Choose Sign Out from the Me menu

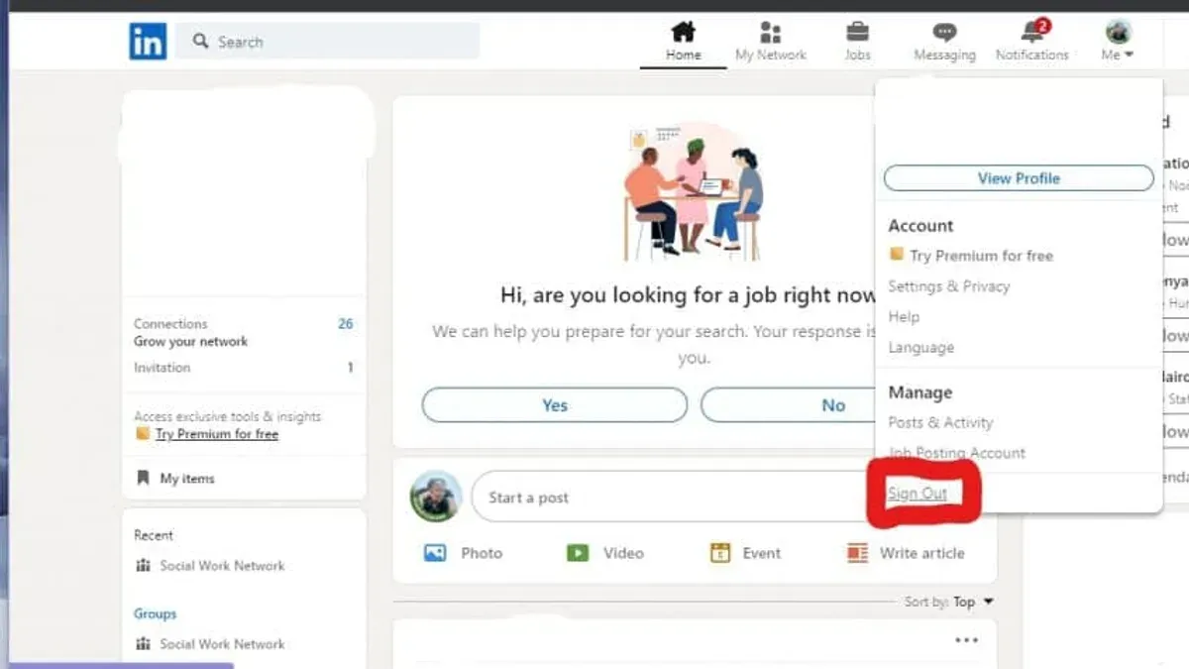[x=918, y=494]
